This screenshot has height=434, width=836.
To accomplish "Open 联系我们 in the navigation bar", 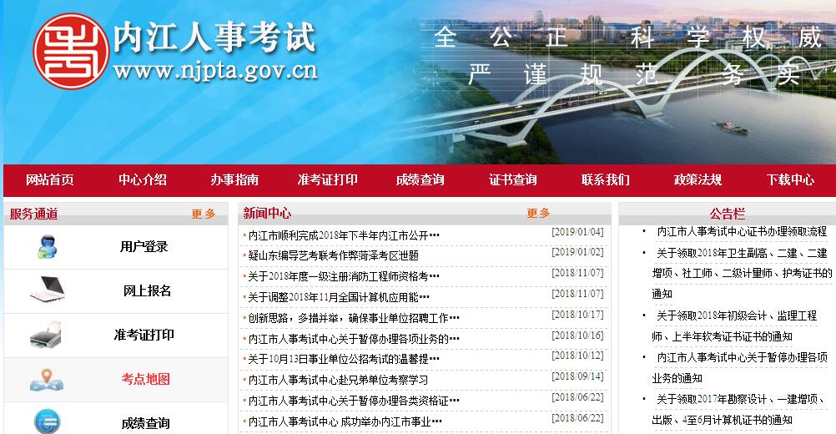I will [606, 180].
